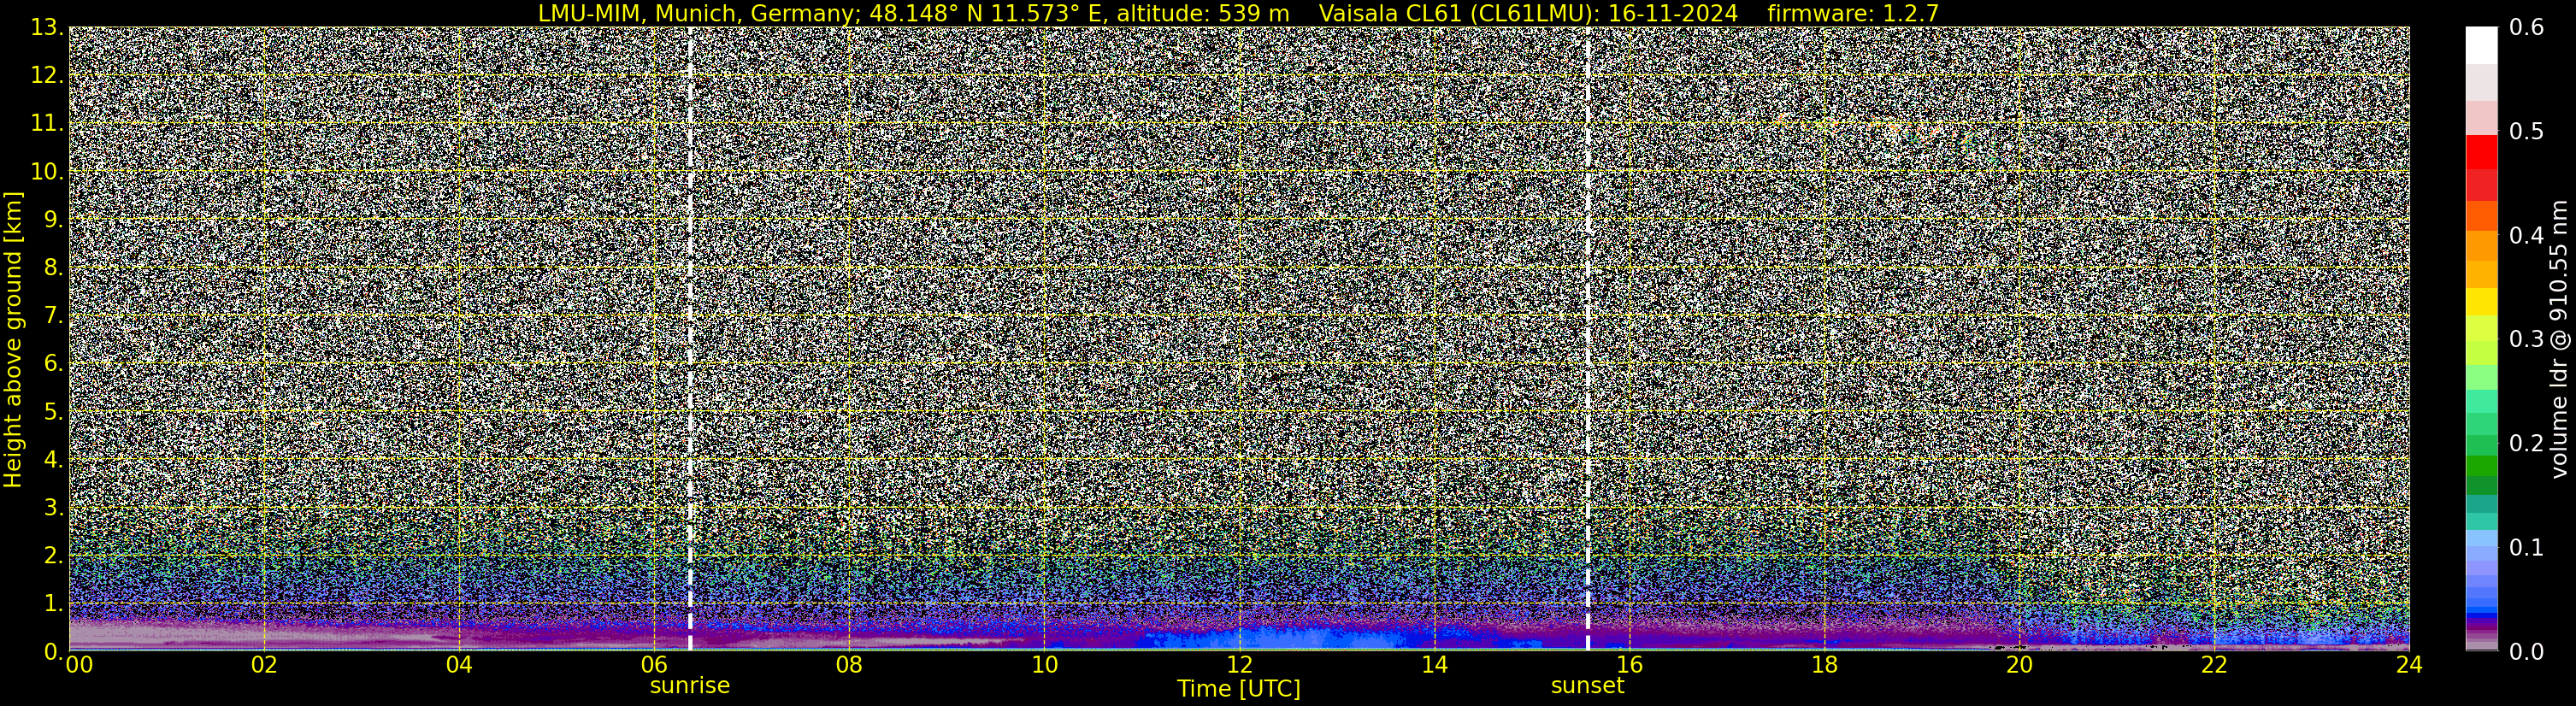This screenshot has width=2576, height=706.
Task: Click the '22' time axis tick label
Action: tap(2214, 665)
